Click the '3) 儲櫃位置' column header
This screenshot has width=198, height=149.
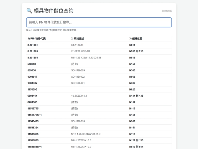click(136, 39)
